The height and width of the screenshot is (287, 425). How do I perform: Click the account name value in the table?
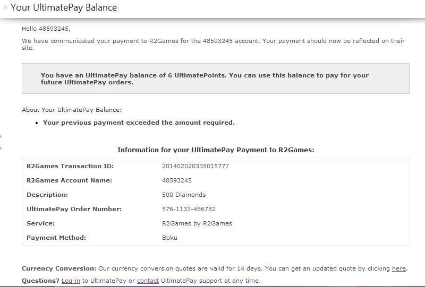point(176,180)
